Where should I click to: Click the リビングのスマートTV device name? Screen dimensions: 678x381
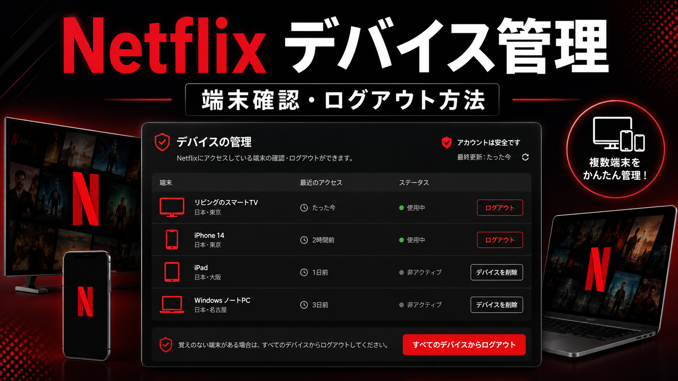[226, 202]
